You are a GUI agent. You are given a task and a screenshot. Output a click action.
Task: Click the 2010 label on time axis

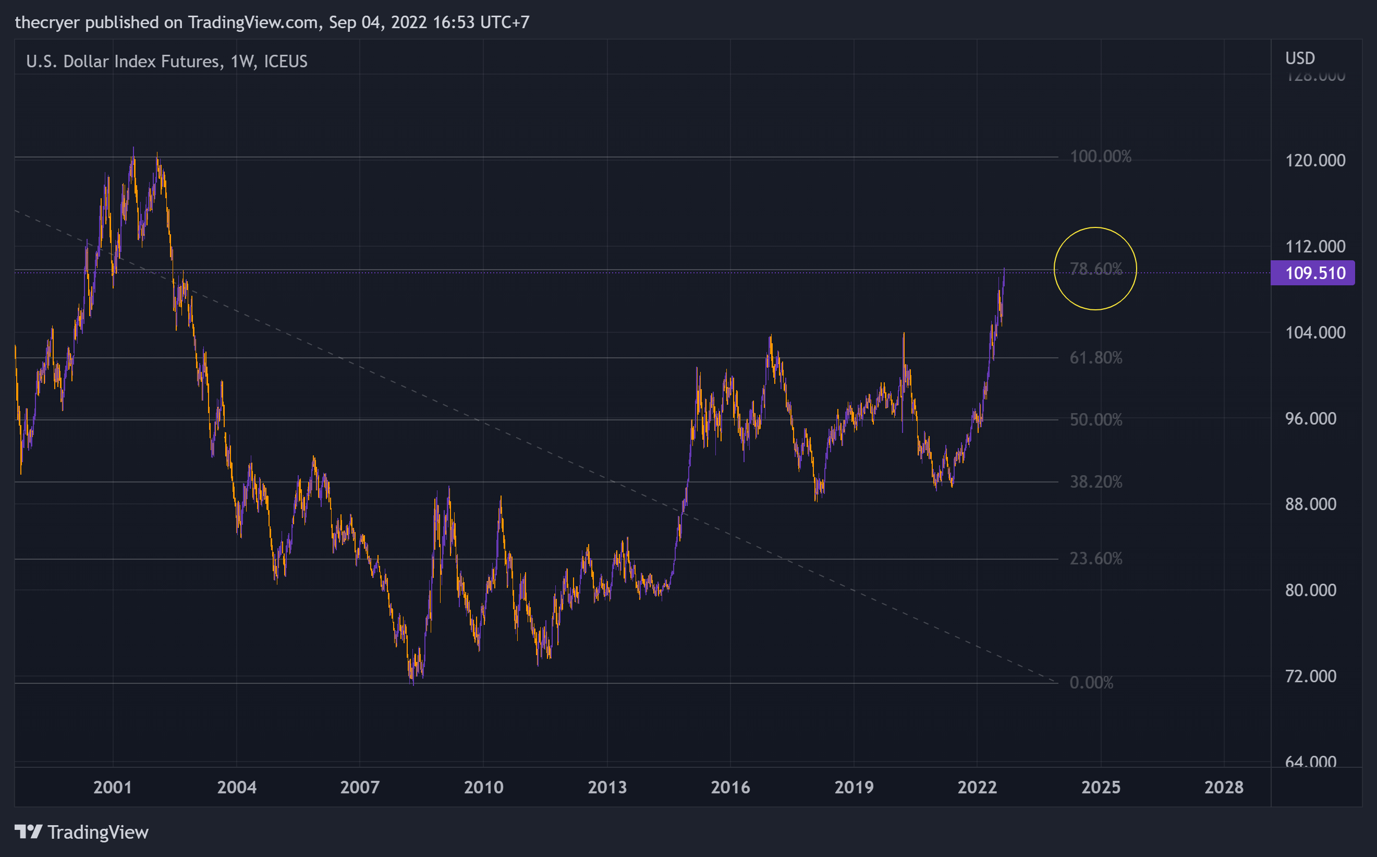click(x=483, y=787)
